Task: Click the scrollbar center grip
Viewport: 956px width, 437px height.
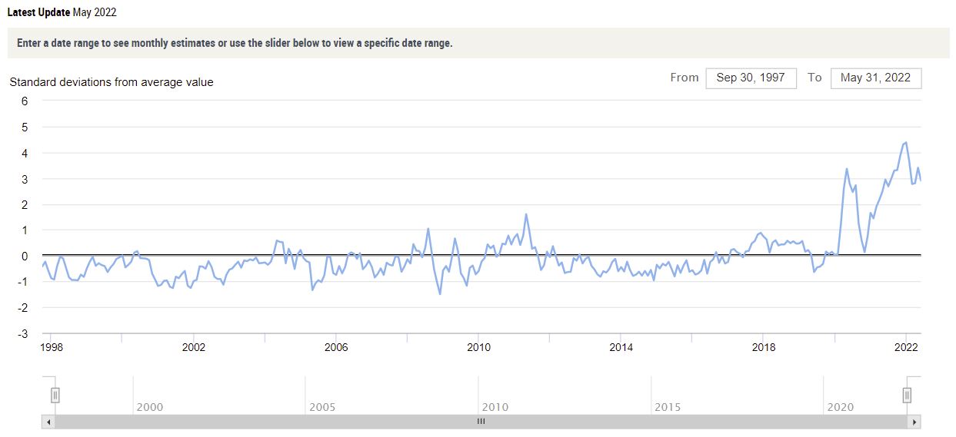Action: pos(481,422)
